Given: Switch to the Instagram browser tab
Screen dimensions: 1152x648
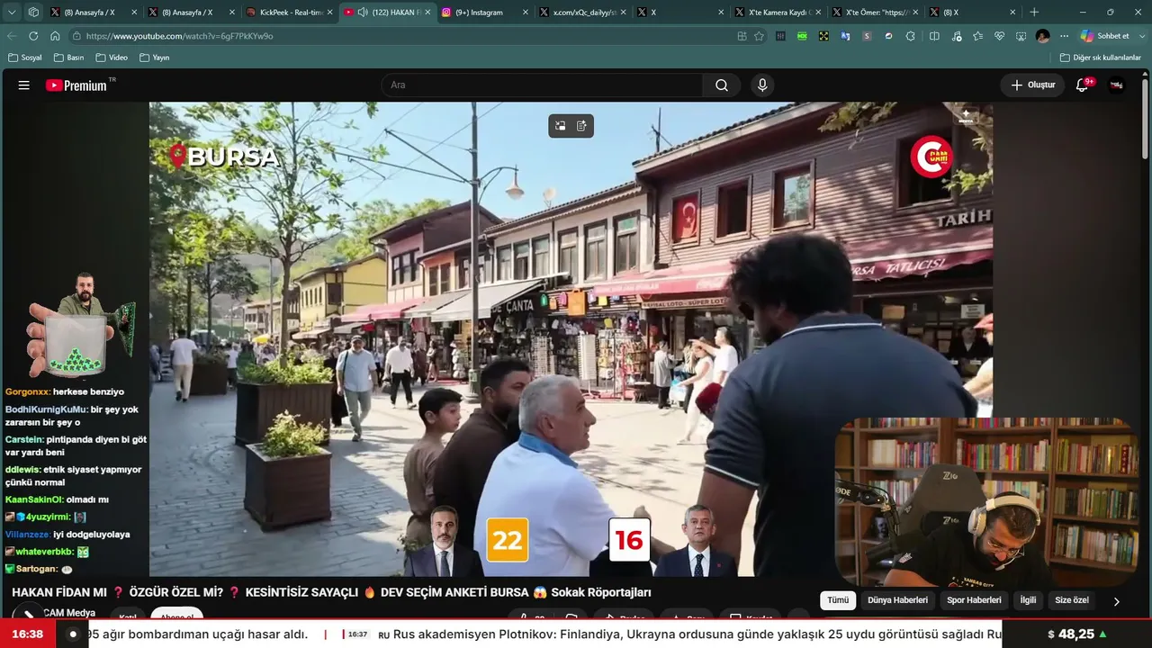Looking at the screenshot, I should tap(486, 13).
